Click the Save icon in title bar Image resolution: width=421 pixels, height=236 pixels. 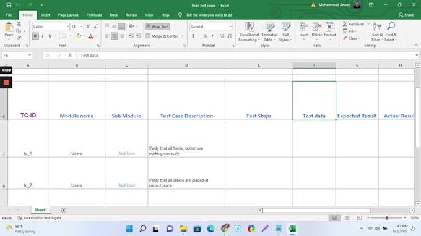click(9, 5)
